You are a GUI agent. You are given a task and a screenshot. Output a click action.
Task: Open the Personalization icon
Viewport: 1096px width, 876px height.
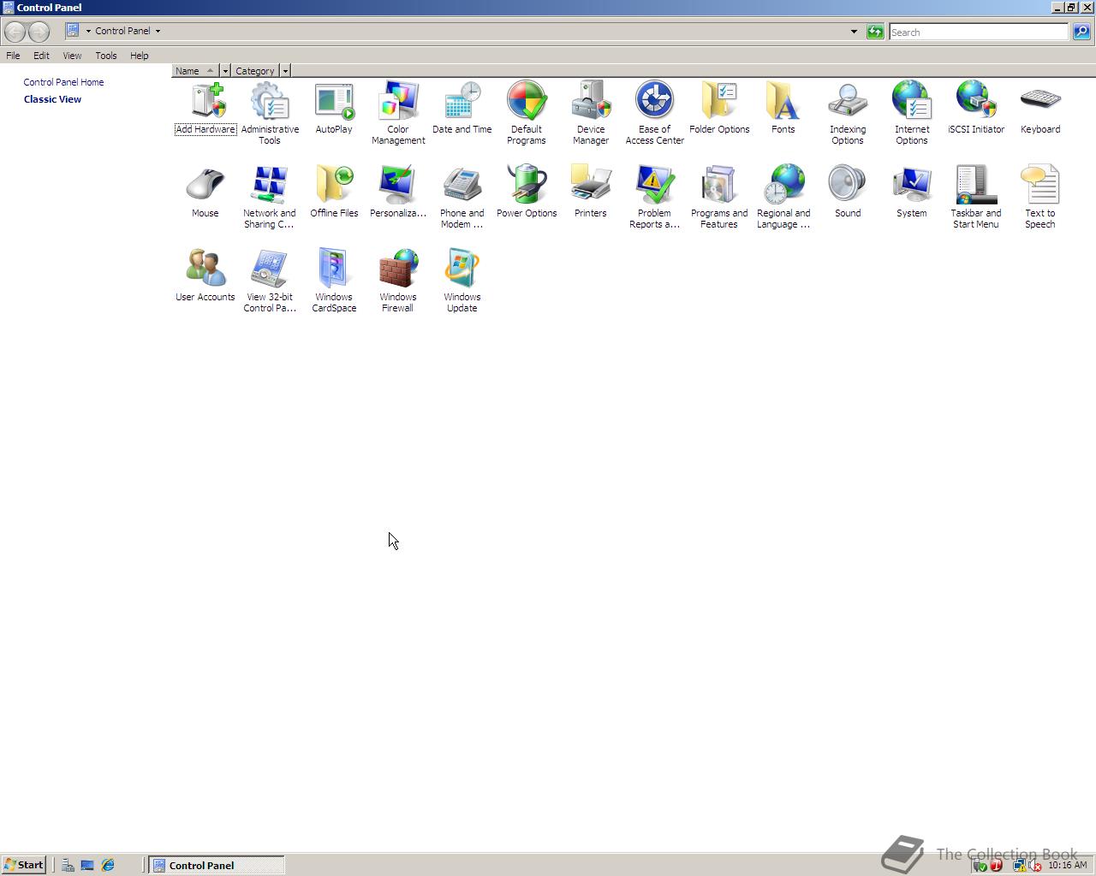pyautogui.click(x=398, y=192)
